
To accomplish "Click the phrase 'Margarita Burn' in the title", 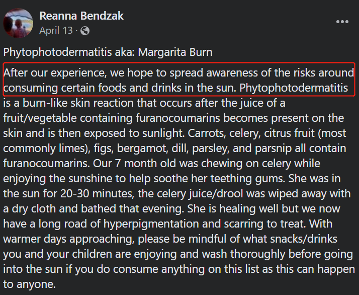I will click(175, 52).
